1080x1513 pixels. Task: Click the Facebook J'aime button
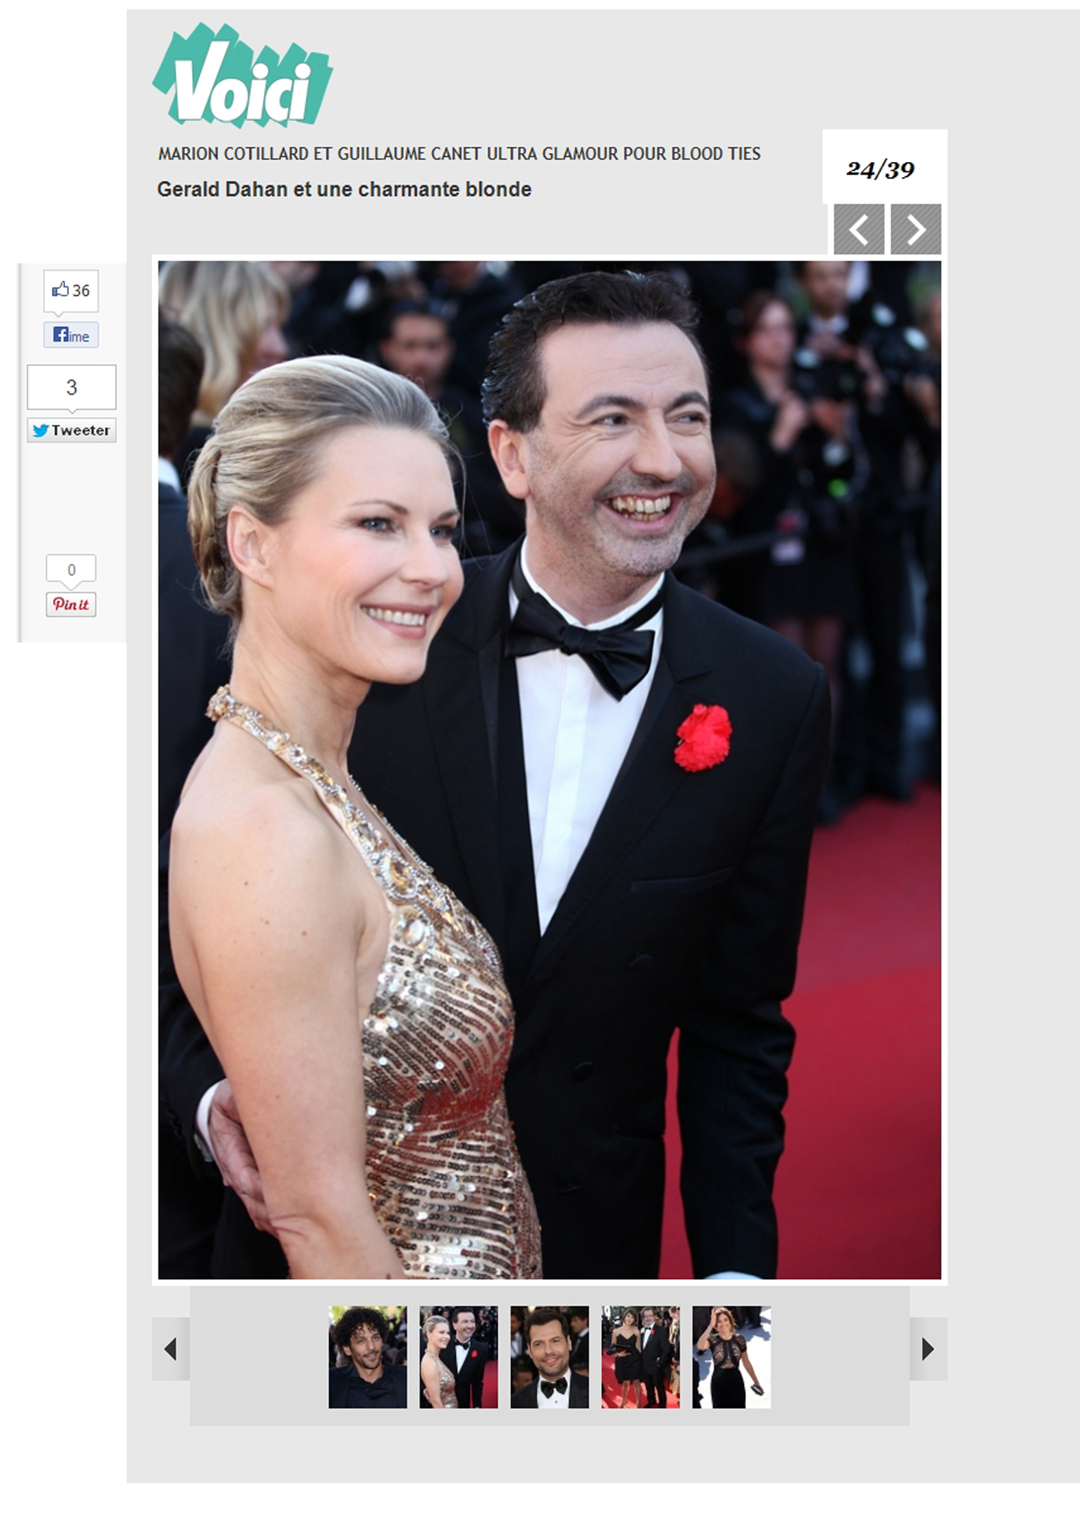[71, 336]
